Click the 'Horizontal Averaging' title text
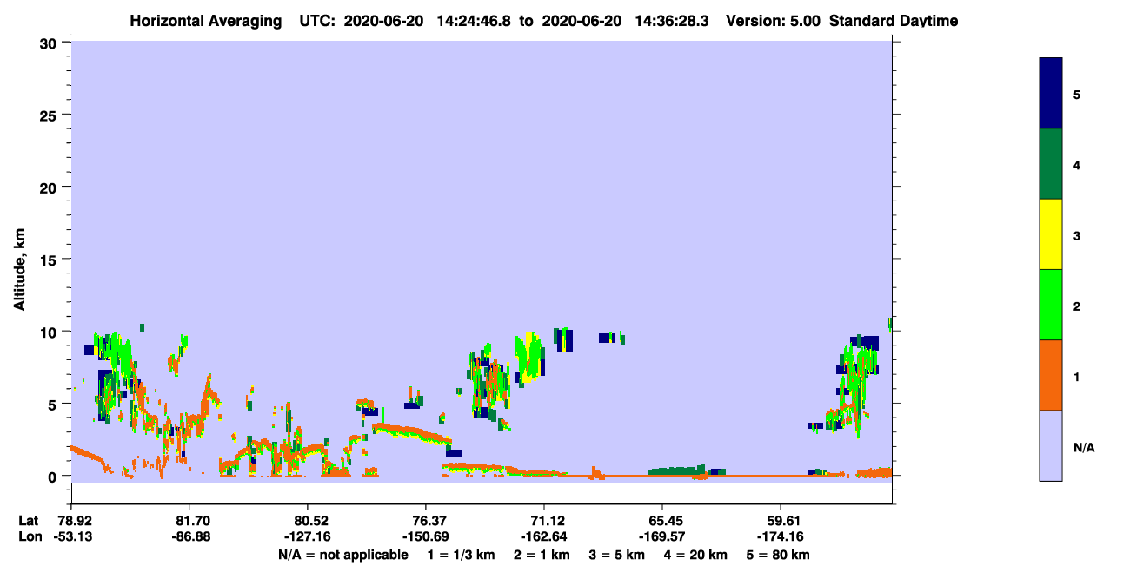The image size is (1130, 579). 207,21
